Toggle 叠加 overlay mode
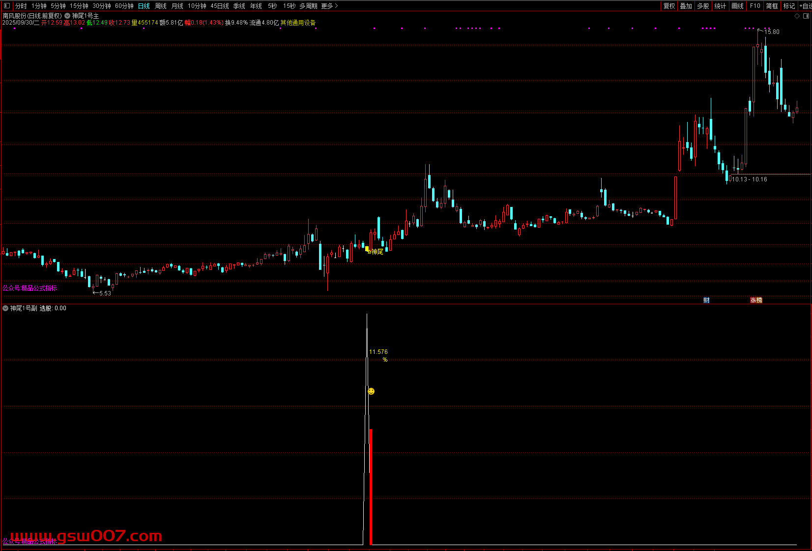Image resolution: width=812 pixels, height=551 pixels. coord(686,6)
